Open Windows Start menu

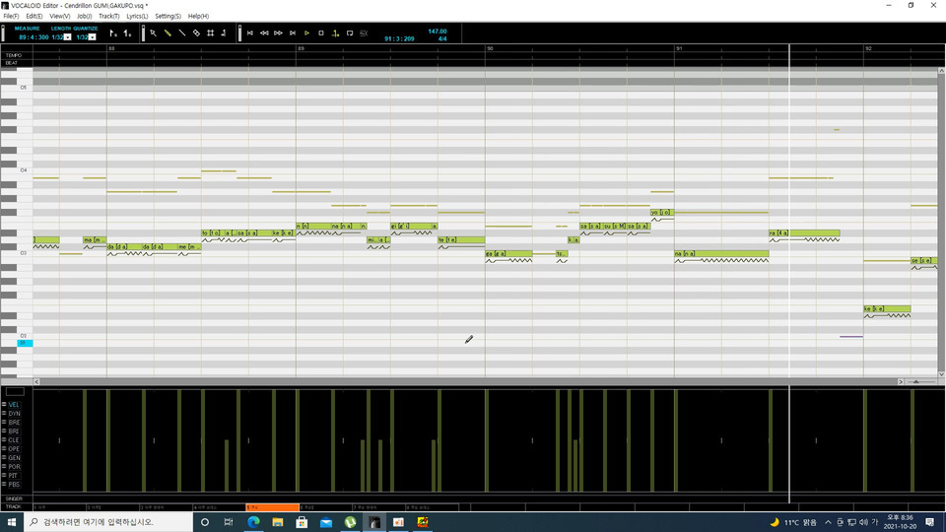coord(12,522)
